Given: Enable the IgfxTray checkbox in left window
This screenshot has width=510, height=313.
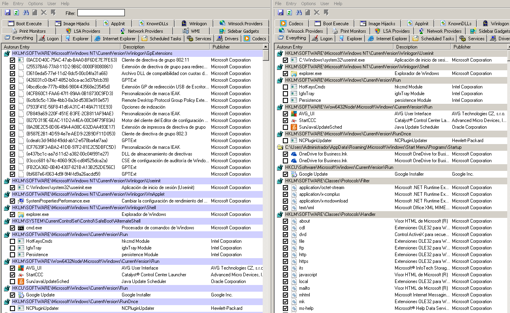Looking at the screenshot, I should point(13,248).
